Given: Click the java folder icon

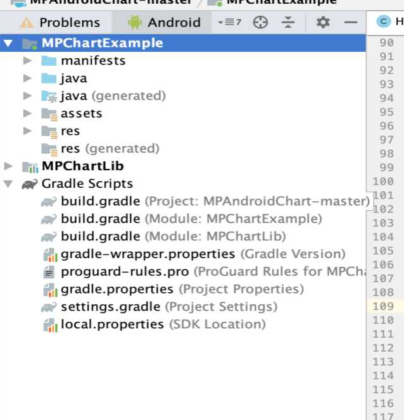Looking at the screenshot, I should click(49, 78).
